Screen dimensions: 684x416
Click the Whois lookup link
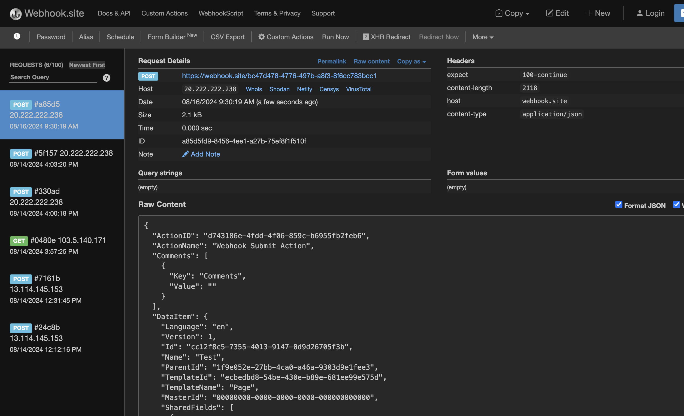(254, 89)
